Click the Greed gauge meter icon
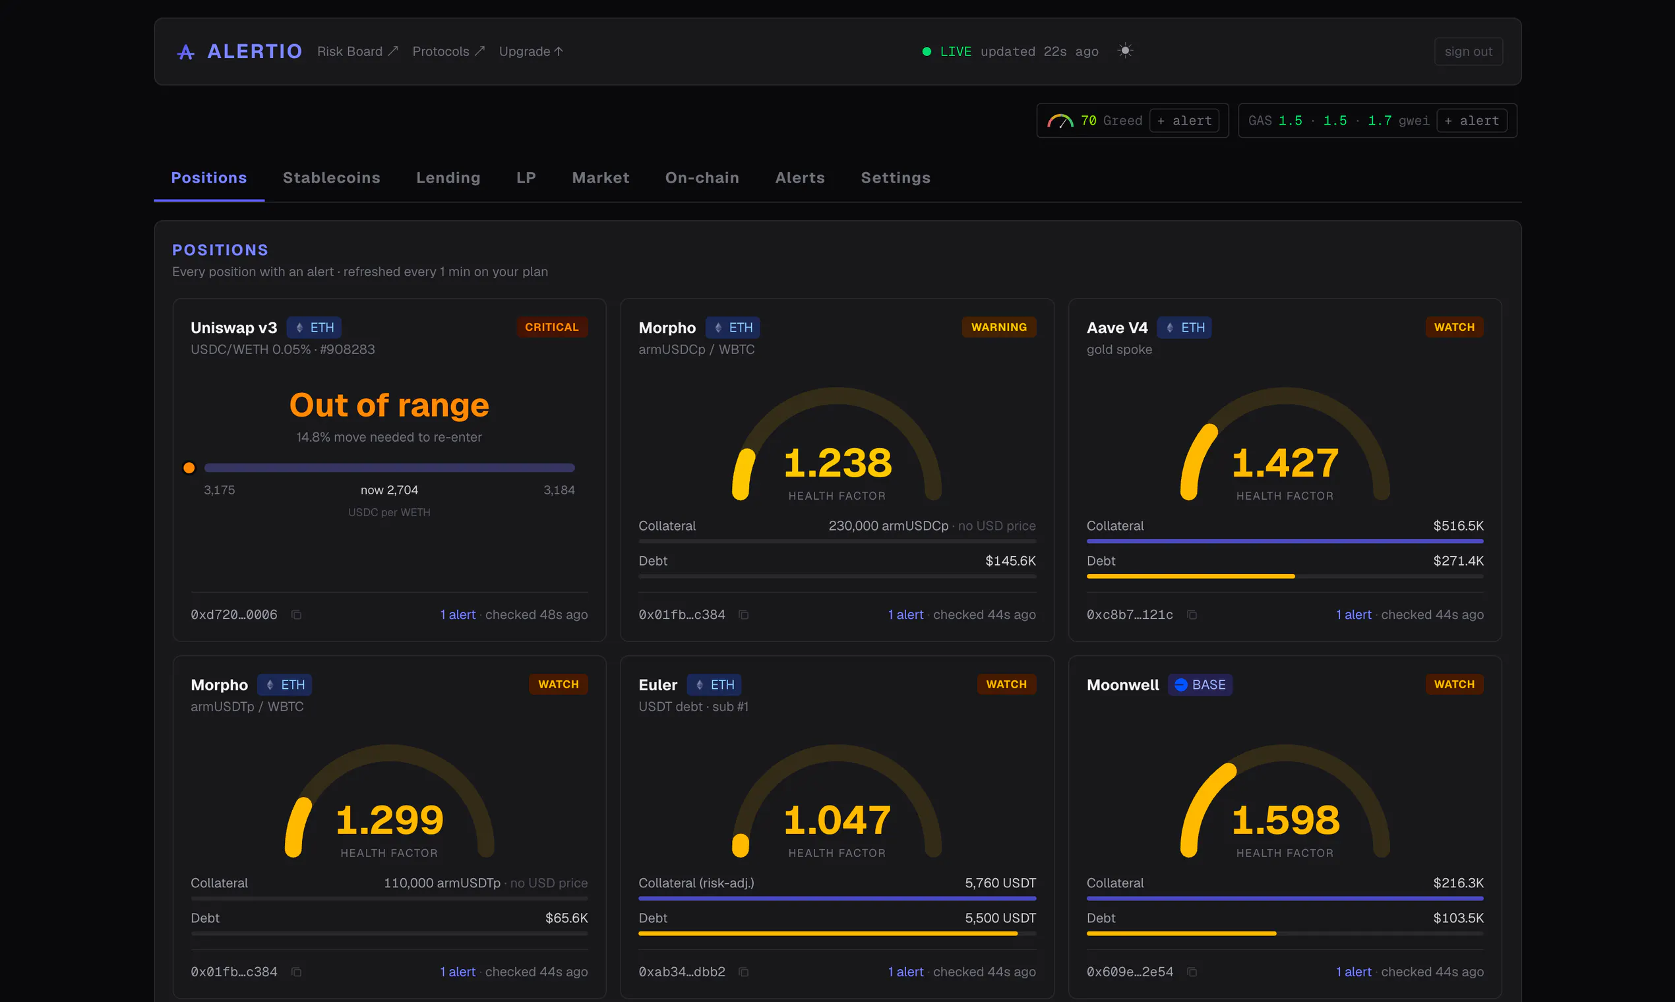 [1060, 121]
